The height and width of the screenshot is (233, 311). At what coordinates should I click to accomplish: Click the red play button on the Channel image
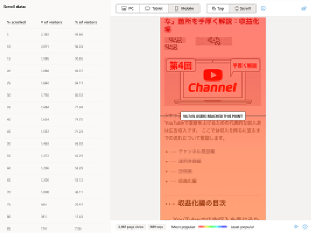(x=213, y=75)
